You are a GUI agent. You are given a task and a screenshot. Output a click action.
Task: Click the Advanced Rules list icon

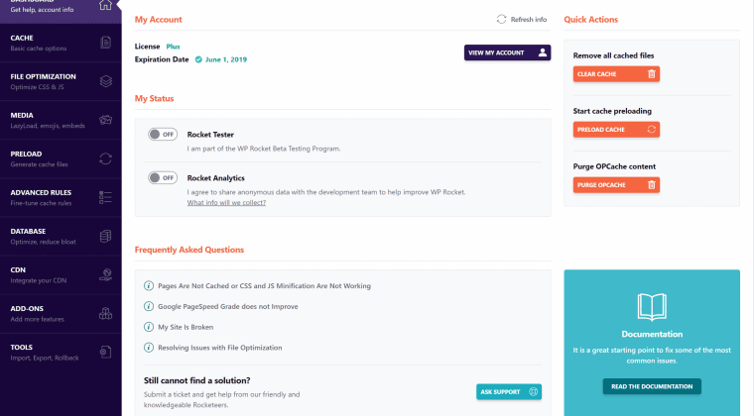106,197
